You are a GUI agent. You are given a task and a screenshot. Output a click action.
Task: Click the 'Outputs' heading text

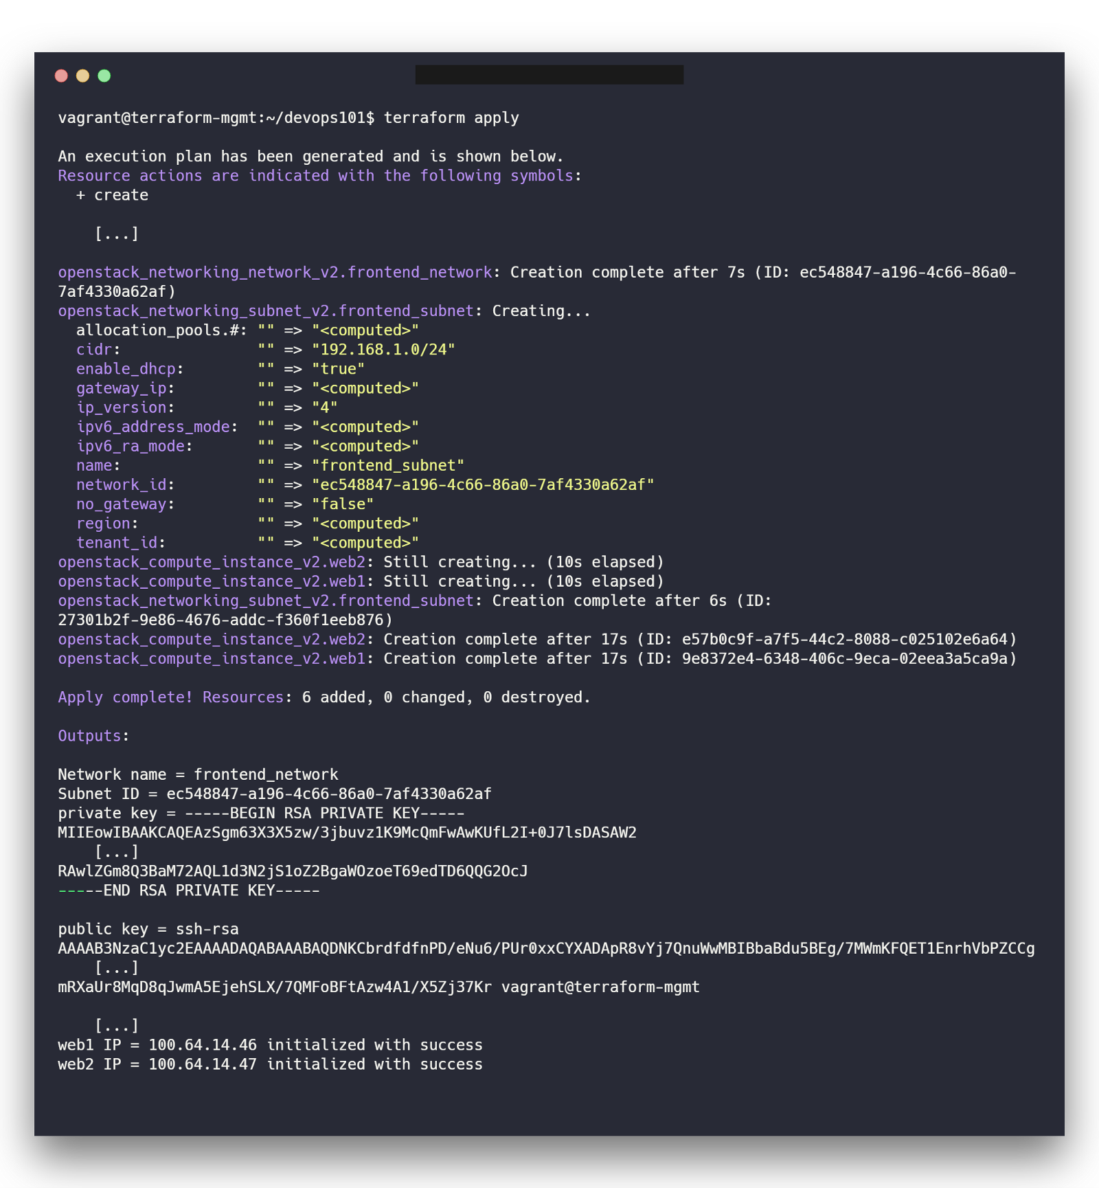coord(89,736)
